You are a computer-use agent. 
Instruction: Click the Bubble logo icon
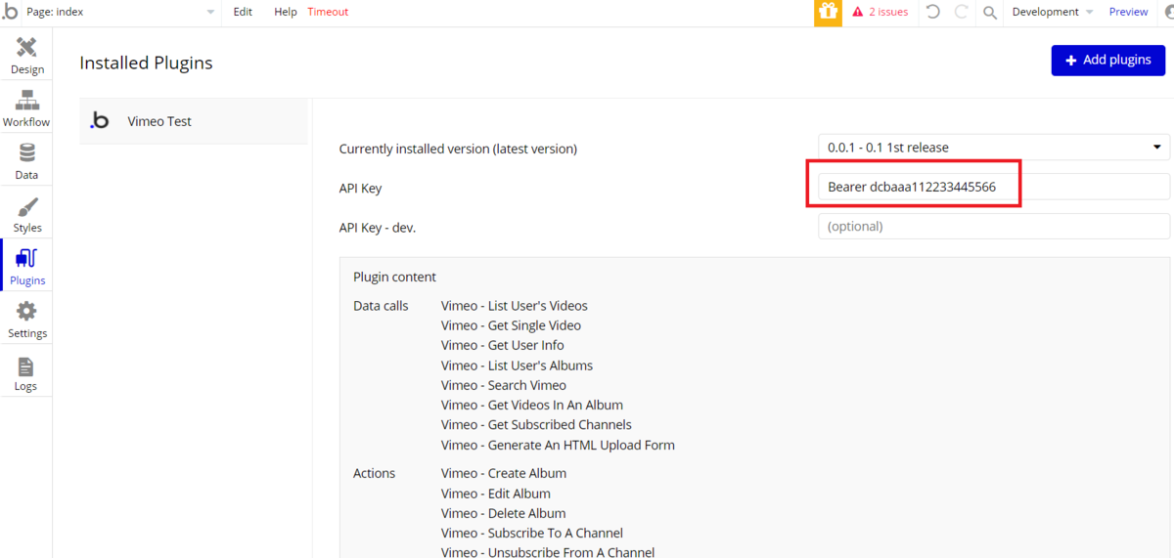(10, 12)
